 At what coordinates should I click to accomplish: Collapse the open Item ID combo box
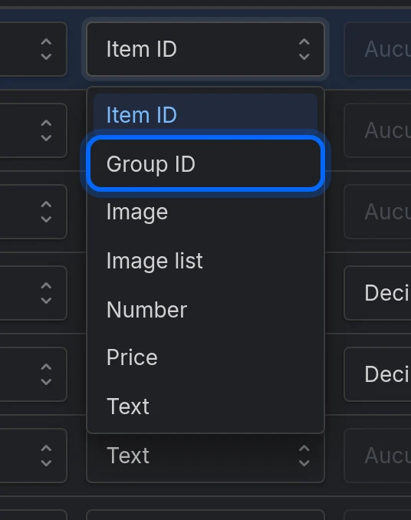pos(205,49)
